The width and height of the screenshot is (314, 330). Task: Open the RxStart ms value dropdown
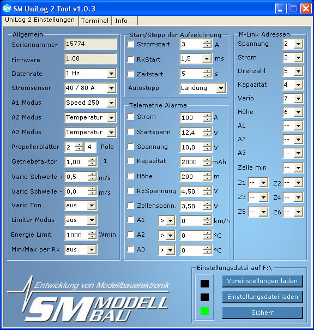[x=207, y=59]
